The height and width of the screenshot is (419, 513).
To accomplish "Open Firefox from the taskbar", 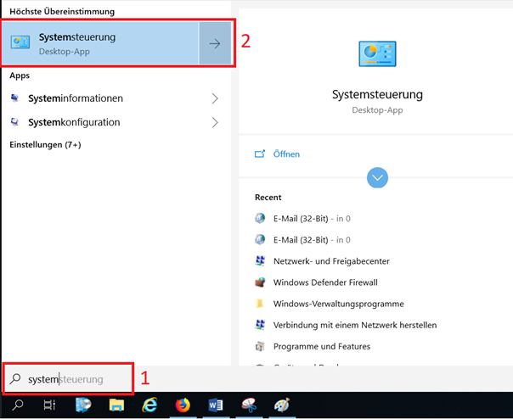I will [x=183, y=405].
